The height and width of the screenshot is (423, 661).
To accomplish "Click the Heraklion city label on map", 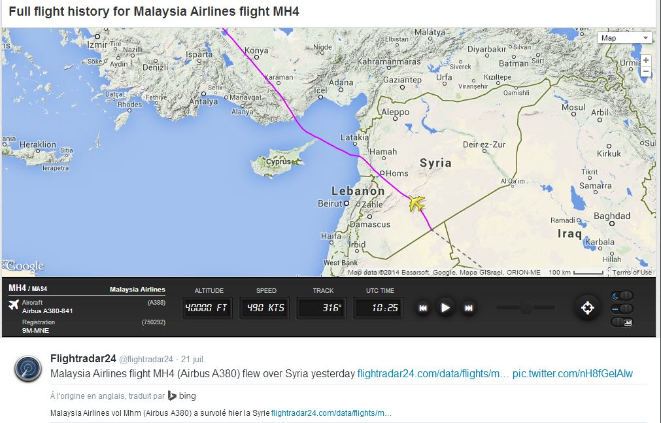I will pos(37,144).
